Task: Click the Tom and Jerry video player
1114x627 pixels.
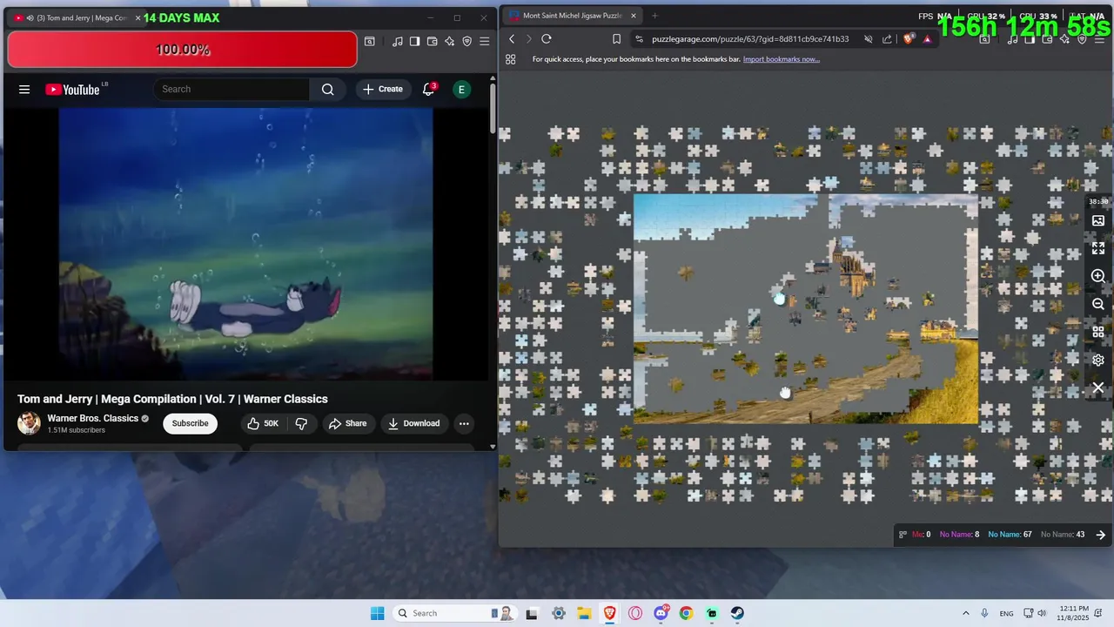Action: click(x=245, y=244)
